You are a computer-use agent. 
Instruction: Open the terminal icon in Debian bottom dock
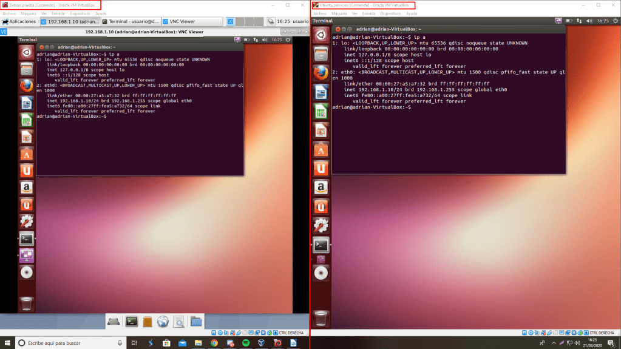[131, 321]
